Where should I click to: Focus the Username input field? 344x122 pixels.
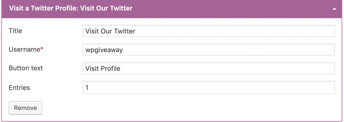point(209,50)
